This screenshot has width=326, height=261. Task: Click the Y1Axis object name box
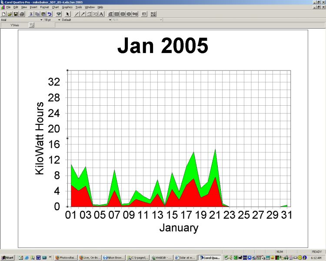tap(14, 25)
